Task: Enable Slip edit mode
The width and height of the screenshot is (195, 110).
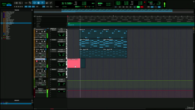Action: point(4,5)
